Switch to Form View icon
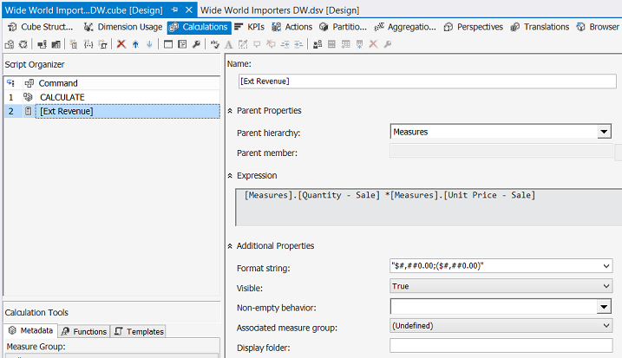The image size is (622, 358). (168, 43)
